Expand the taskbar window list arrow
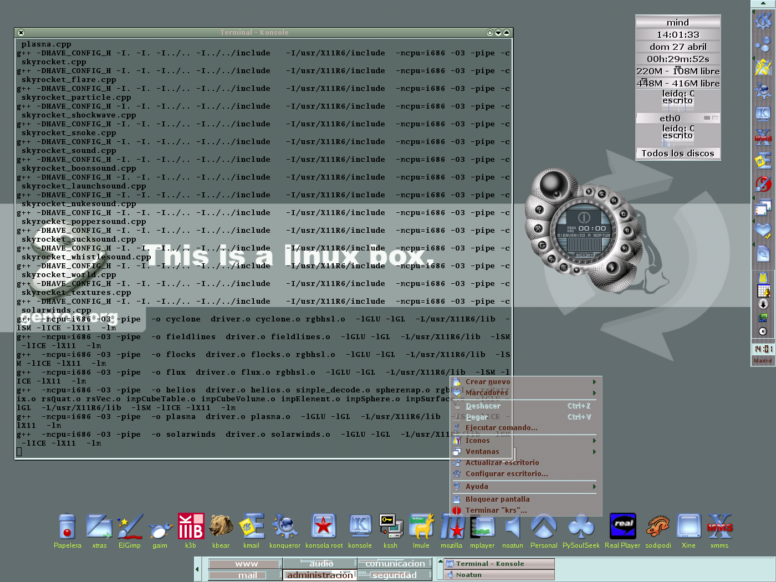776x582 pixels. click(441, 563)
